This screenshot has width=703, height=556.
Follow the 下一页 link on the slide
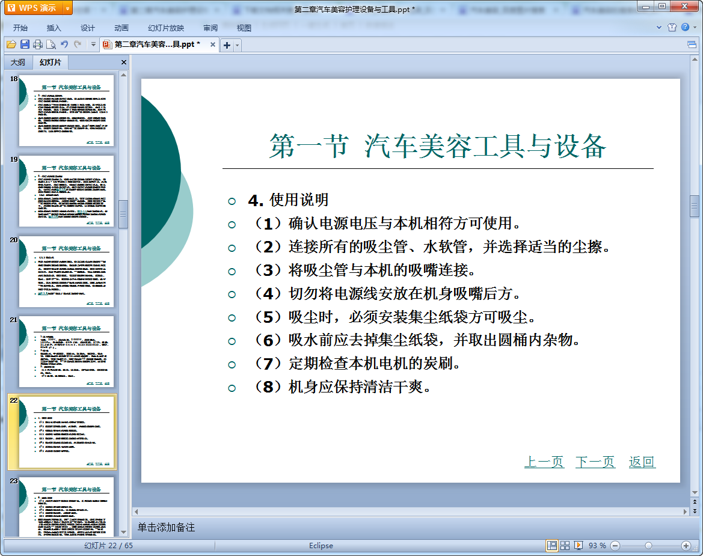click(595, 462)
